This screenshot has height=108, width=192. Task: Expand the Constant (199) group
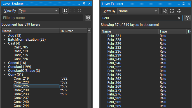click(4, 67)
